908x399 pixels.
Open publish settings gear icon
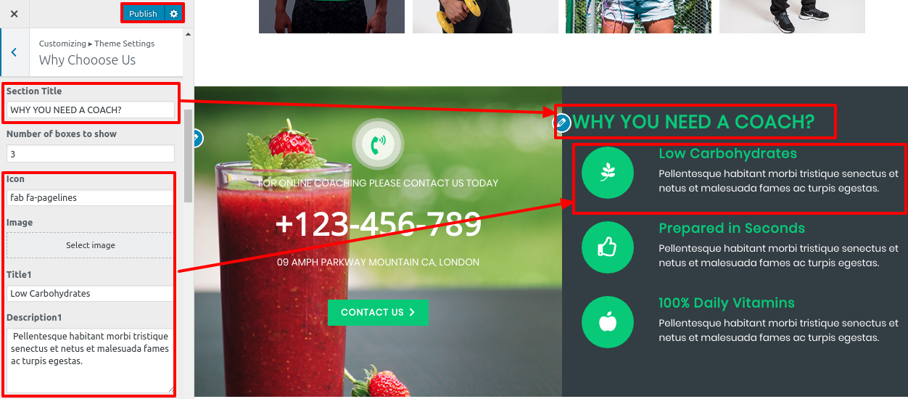[x=173, y=14]
